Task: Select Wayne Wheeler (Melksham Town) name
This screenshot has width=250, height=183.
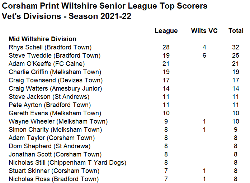Action: [x=58, y=121]
